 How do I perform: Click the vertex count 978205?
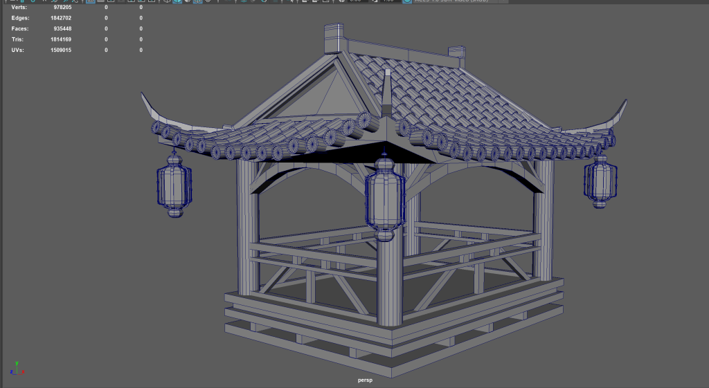(x=62, y=7)
